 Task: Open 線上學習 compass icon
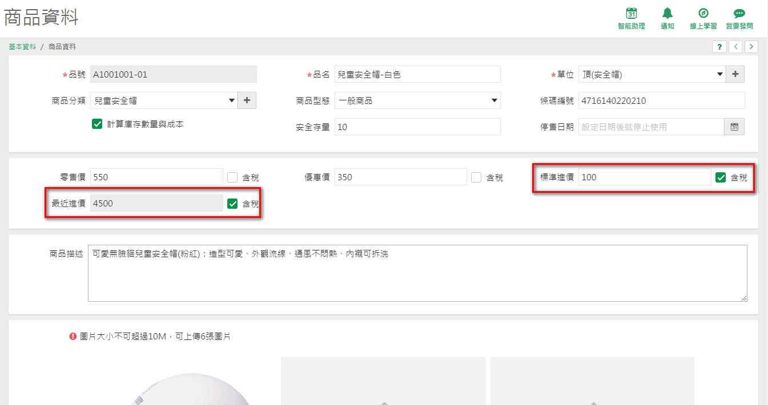tap(703, 14)
